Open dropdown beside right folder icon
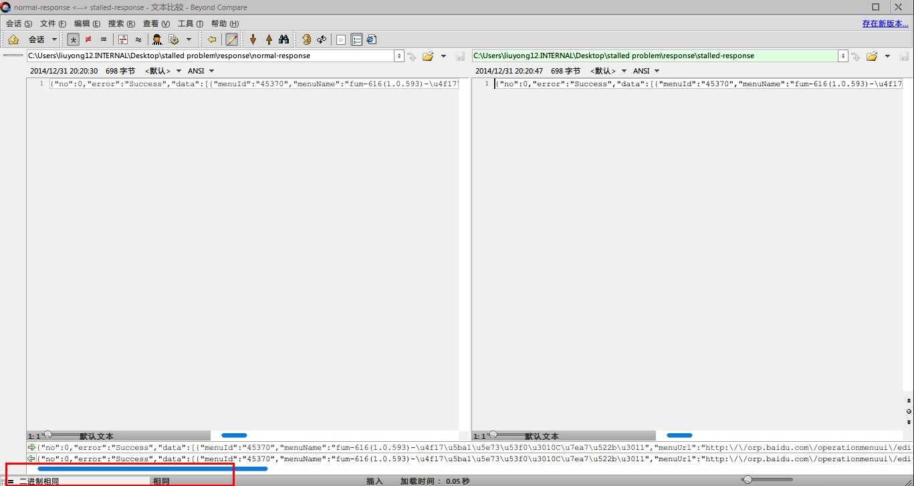The width and height of the screenshot is (914, 486). 887,56
